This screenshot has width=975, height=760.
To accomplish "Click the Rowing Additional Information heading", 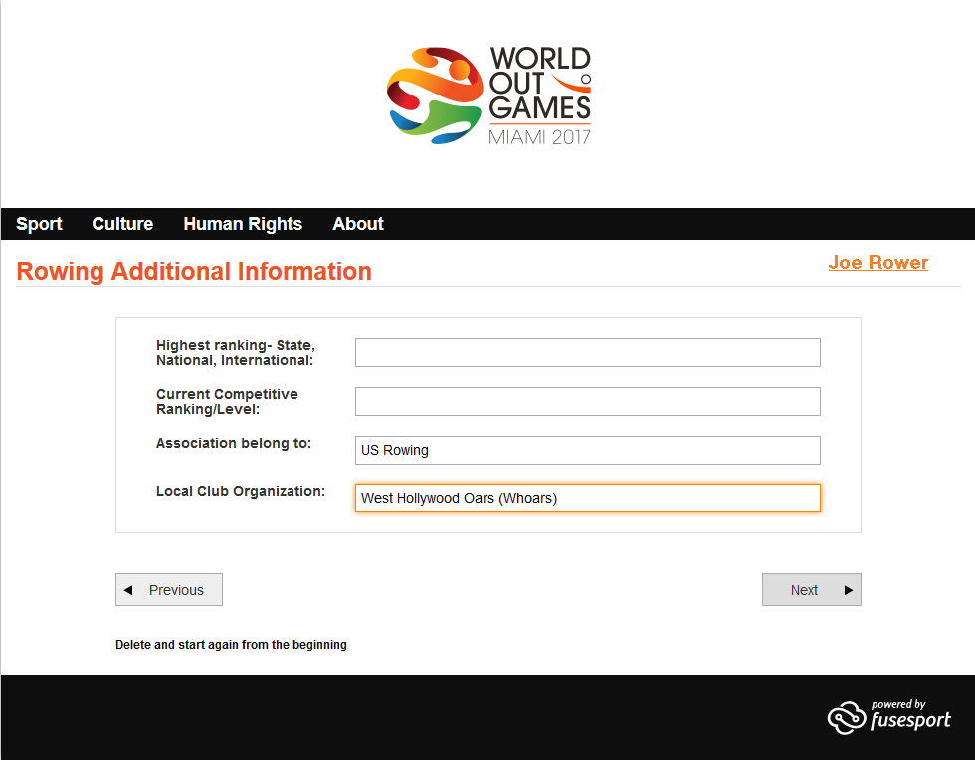I will tap(194, 272).
